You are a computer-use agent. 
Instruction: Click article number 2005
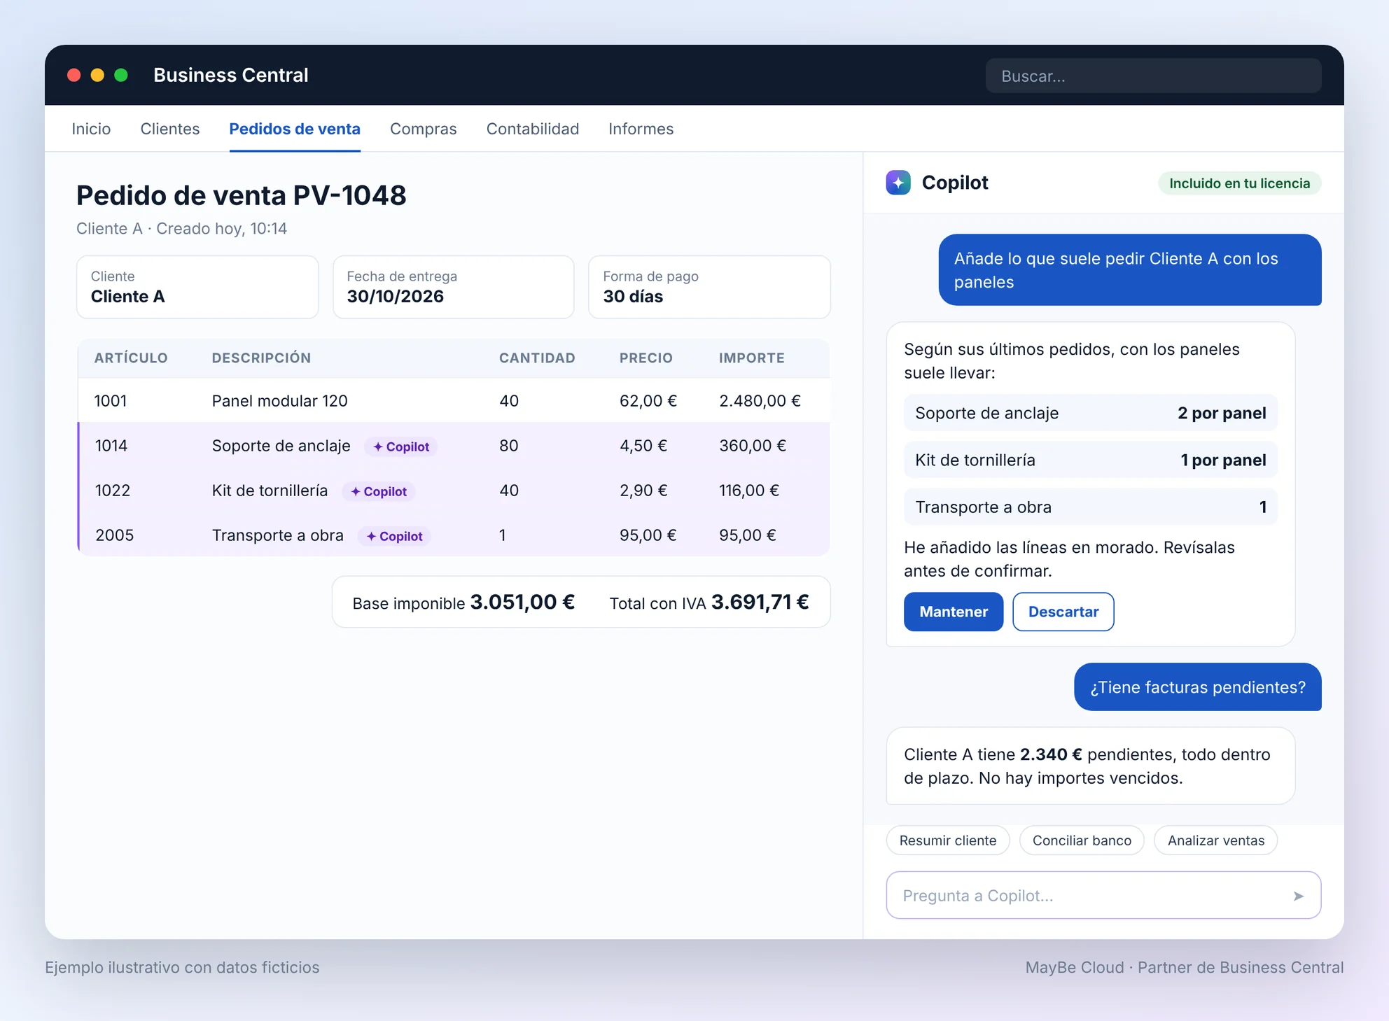[114, 535]
